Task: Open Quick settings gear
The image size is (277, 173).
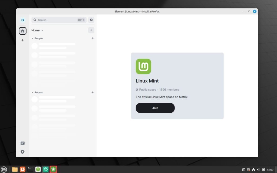Action: click(22, 152)
